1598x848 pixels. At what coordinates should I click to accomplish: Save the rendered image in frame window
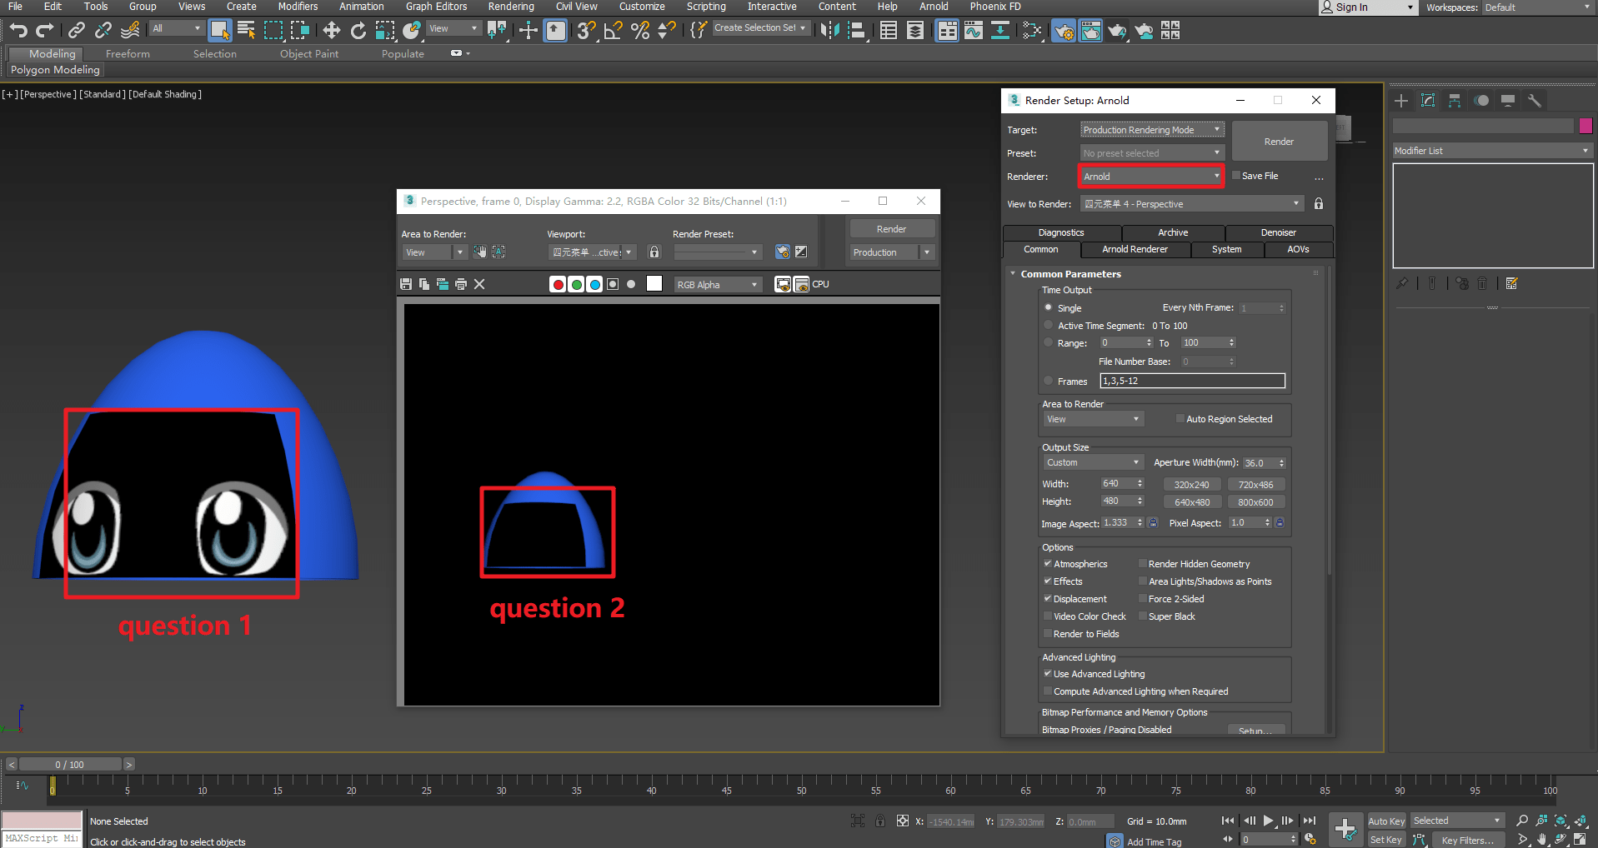point(406,284)
